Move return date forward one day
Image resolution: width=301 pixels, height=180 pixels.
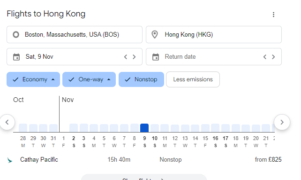[x=273, y=57]
